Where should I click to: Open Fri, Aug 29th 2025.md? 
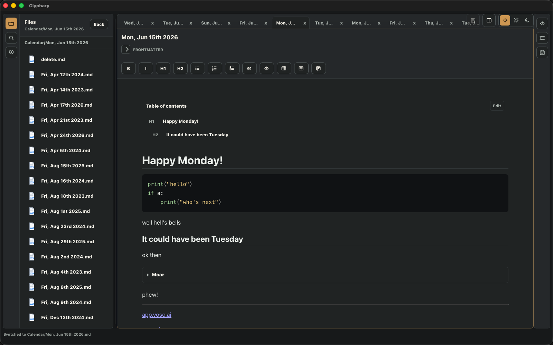pos(66,241)
